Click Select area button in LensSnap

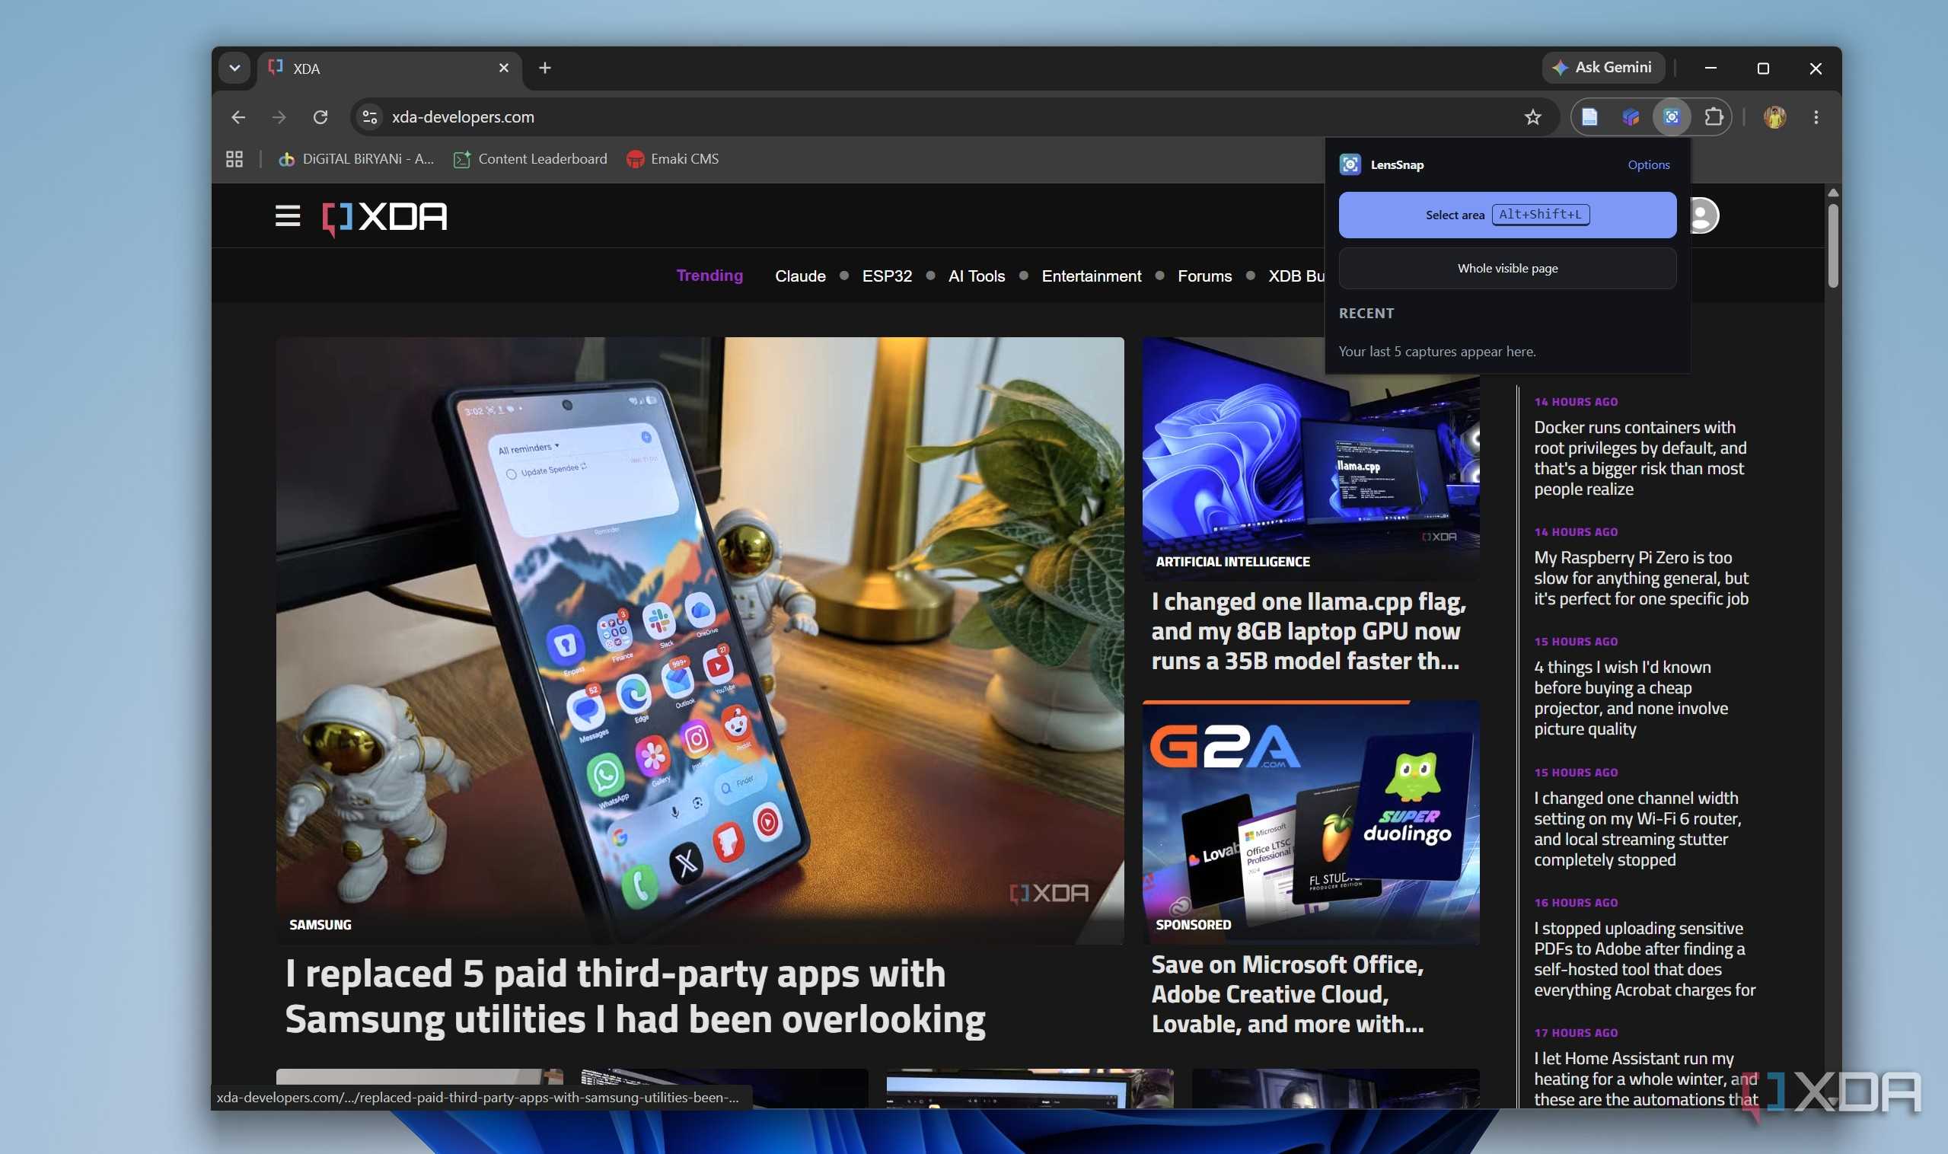pos(1507,215)
